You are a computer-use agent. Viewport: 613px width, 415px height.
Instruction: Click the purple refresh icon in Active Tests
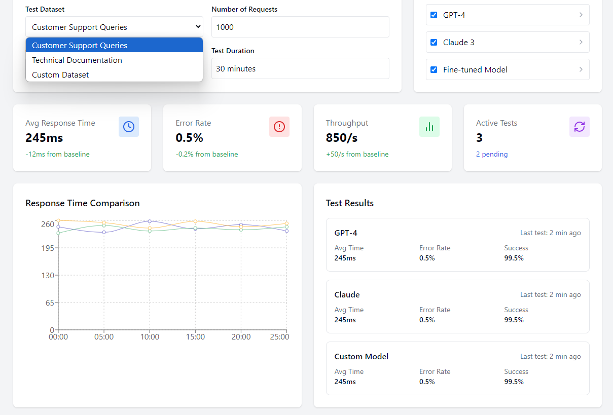click(x=580, y=127)
